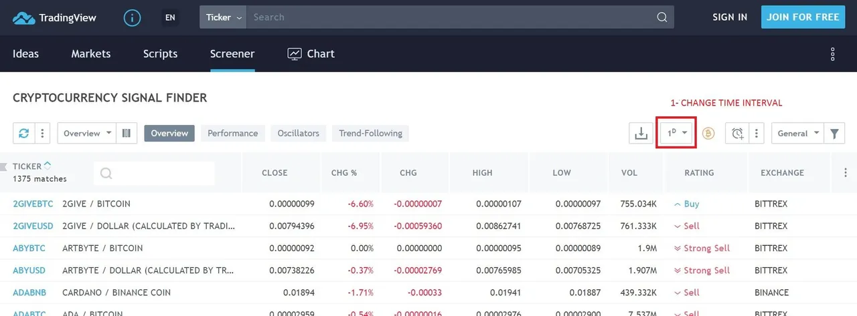Click the refresh screener icon
The height and width of the screenshot is (316, 857).
point(23,134)
